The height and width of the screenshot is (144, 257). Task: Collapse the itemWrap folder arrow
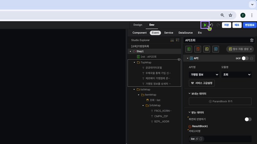click(x=139, y=95)
